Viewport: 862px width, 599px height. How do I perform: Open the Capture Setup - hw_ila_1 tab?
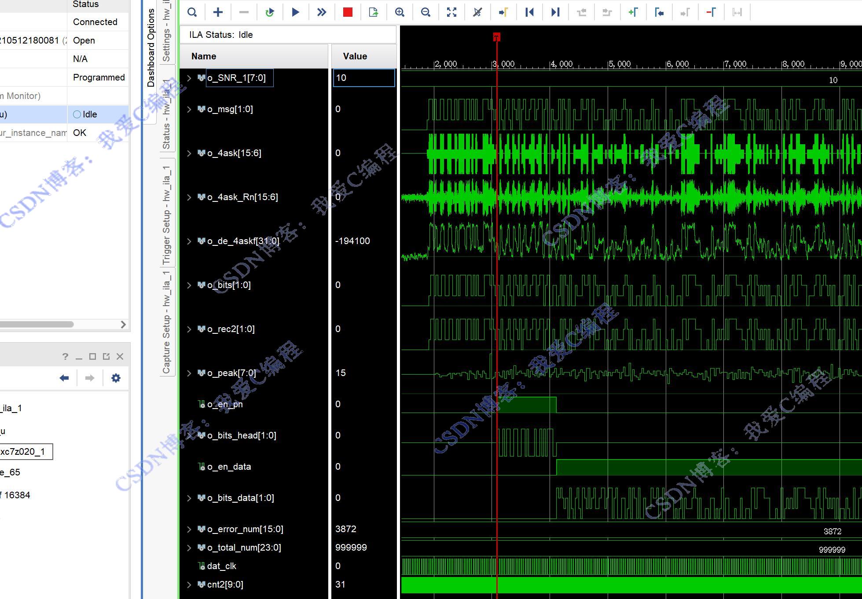(x=167, y=322)
